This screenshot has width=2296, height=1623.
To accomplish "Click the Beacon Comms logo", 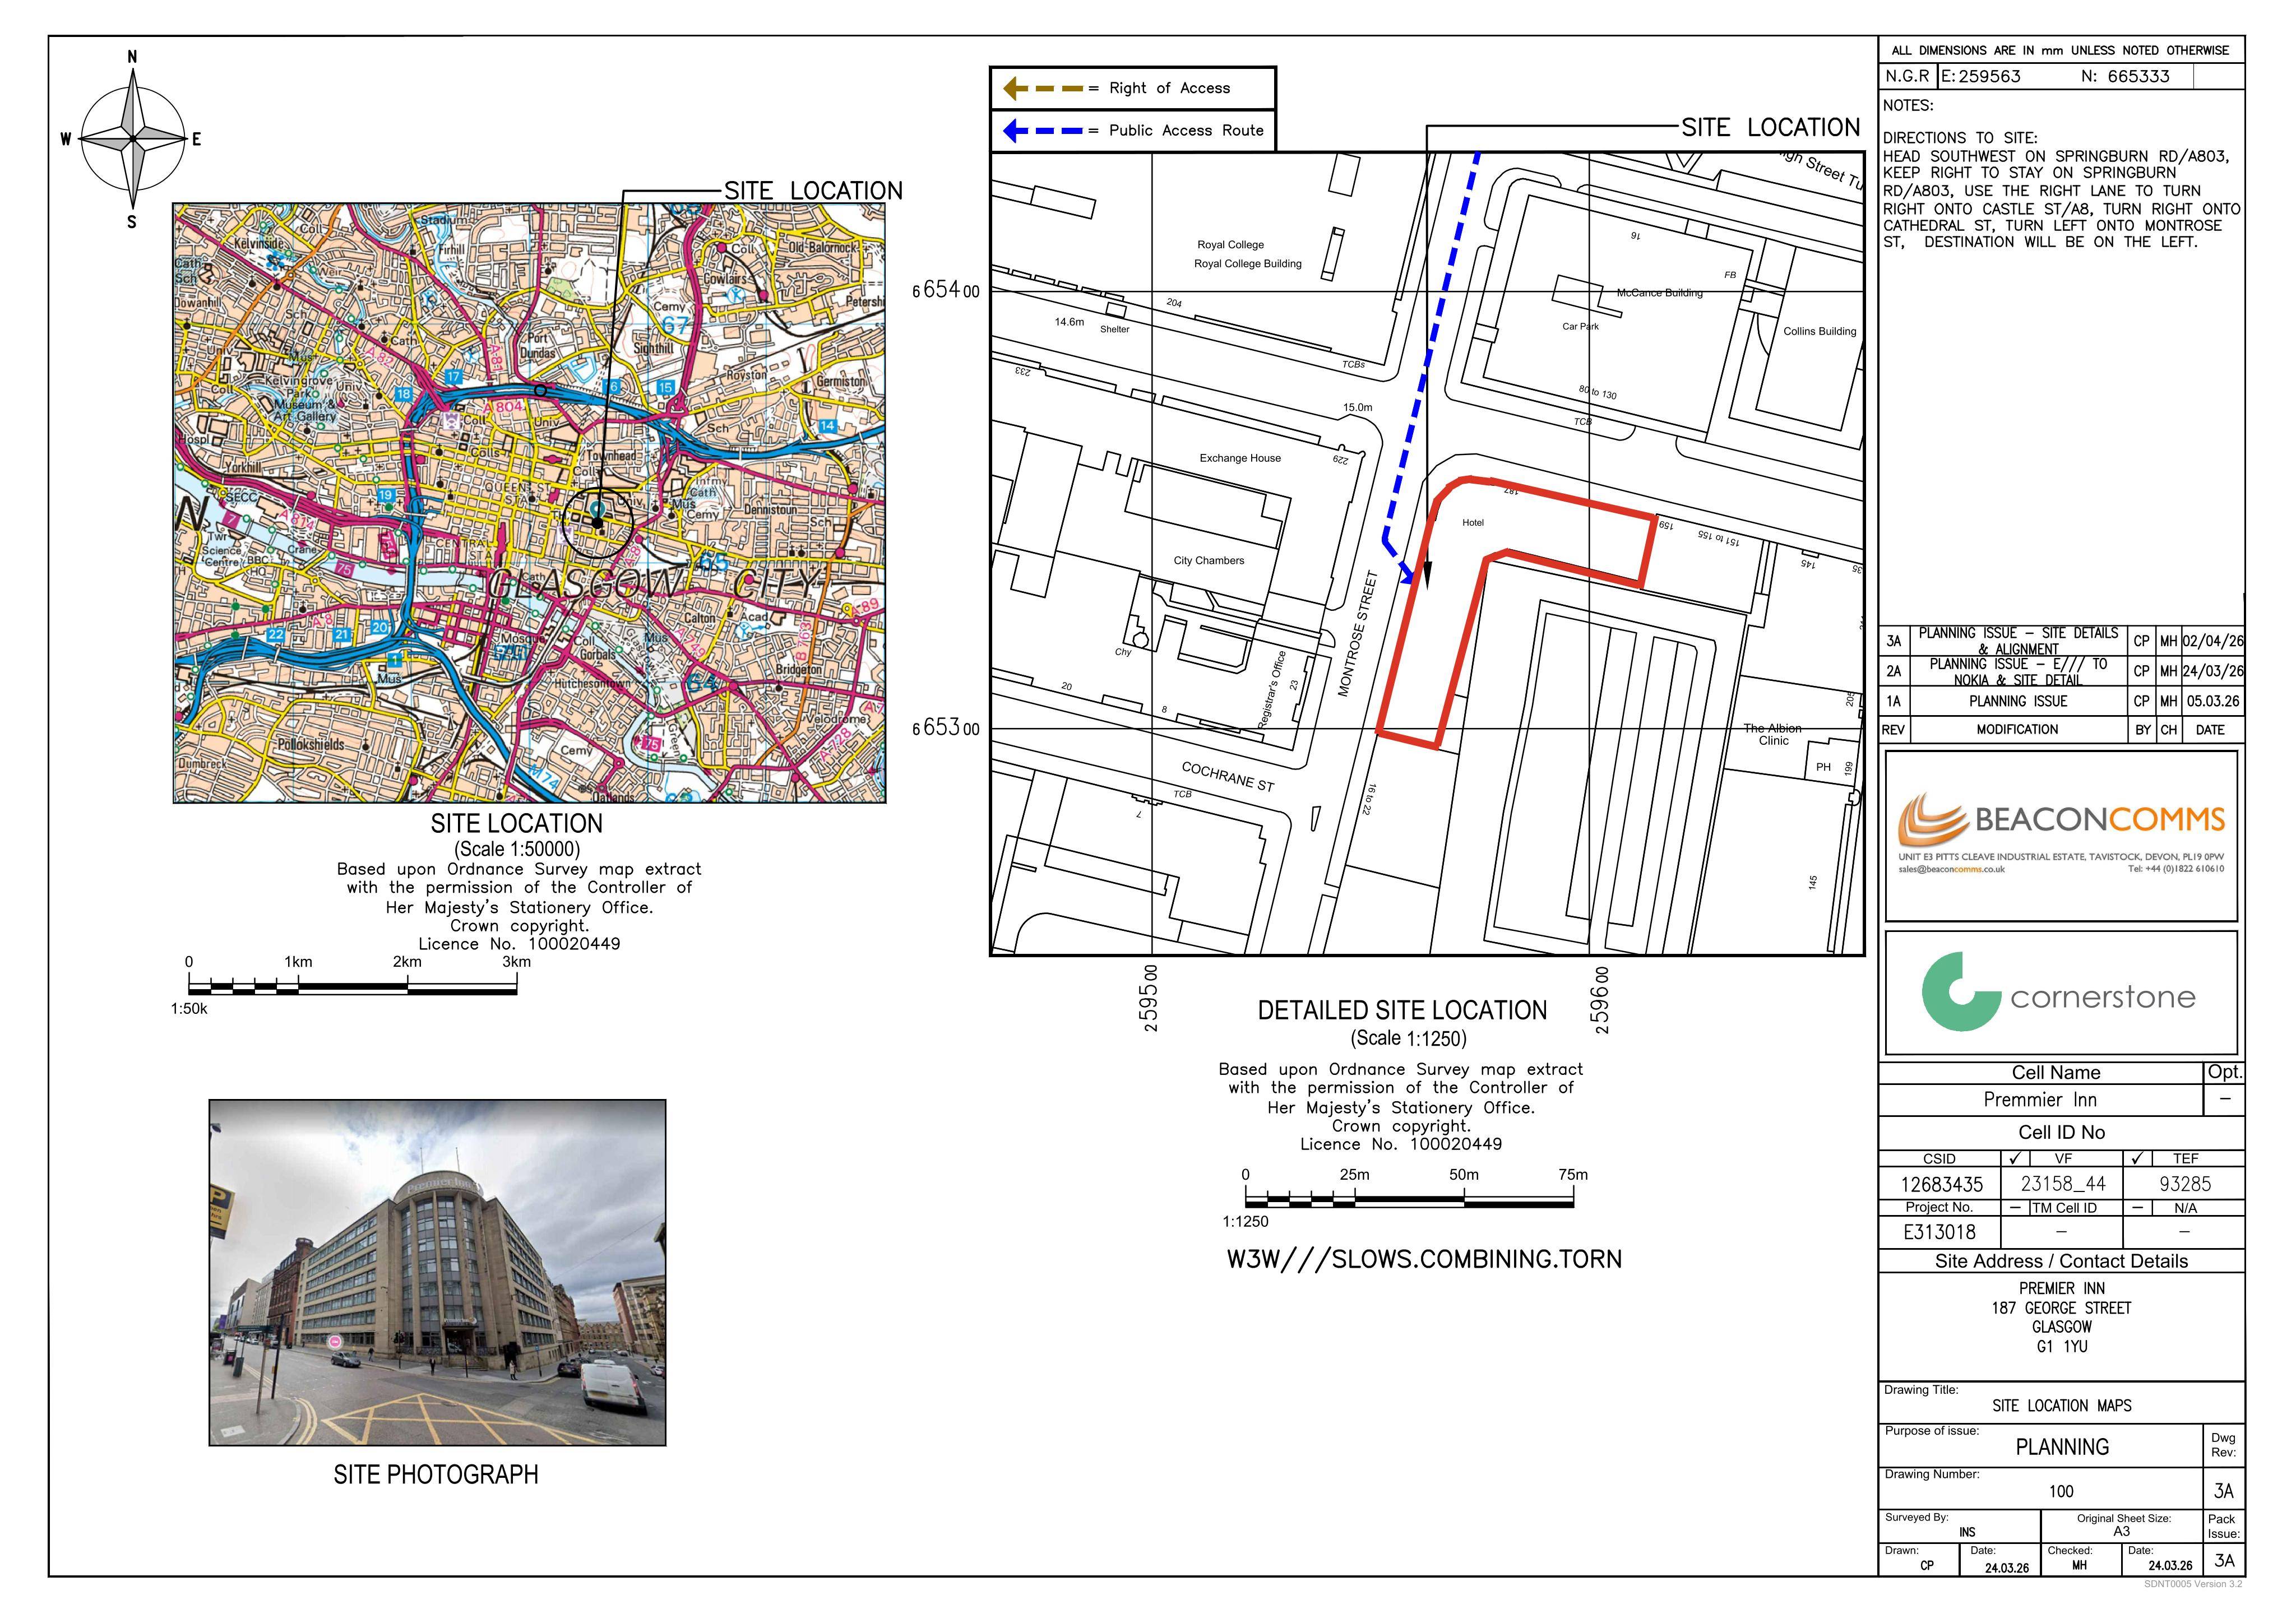I will (2061, 820).
